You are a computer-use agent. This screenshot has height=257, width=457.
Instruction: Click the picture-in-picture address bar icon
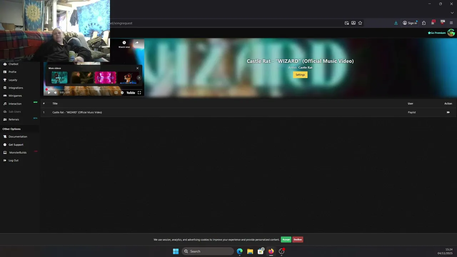tap(347, 23)
